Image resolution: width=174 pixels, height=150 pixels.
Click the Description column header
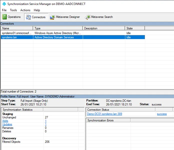click(x=103, y=28)
